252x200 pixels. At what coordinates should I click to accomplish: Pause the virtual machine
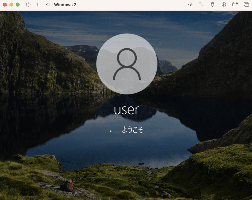click(x=38, y=4)
